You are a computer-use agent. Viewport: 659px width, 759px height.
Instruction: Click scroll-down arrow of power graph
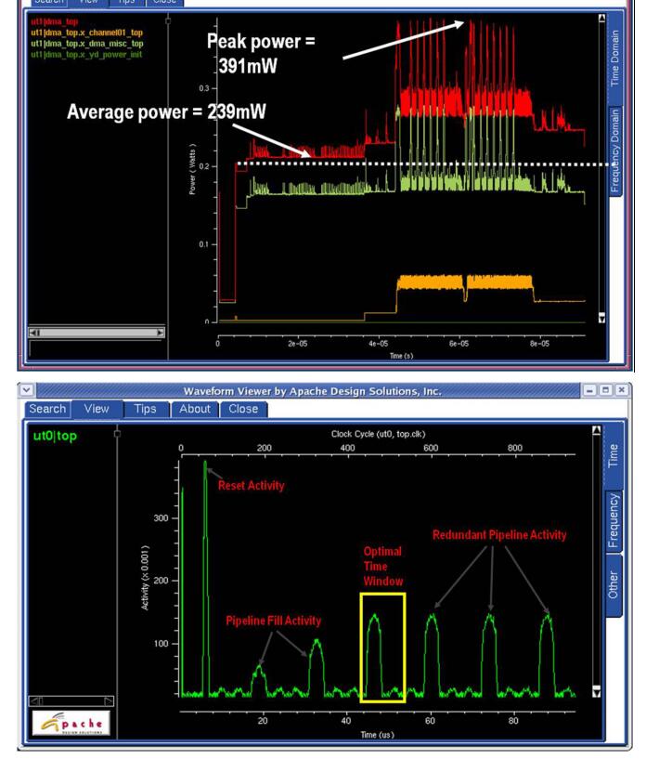pos(601,317)
